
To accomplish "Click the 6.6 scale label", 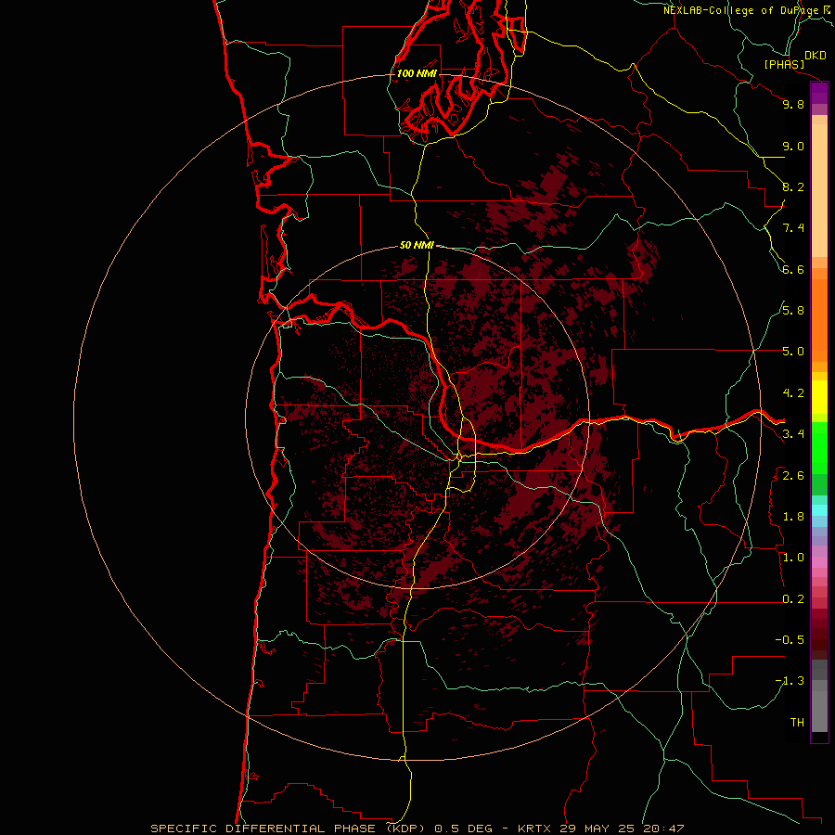I will coord(793,269).
